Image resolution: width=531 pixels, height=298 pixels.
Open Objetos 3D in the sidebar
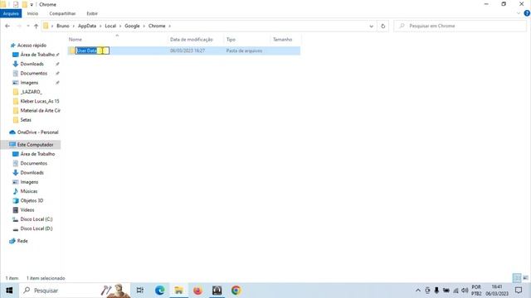point(32,200)
